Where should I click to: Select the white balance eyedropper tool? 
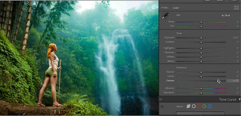[x=165, y=16]
